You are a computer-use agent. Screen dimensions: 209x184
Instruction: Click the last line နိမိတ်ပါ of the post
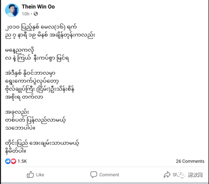[16, 151]
